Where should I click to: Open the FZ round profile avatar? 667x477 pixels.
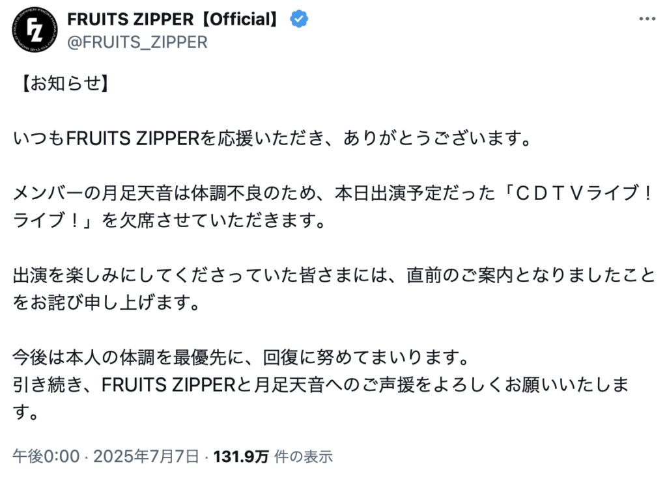pos(35,30)
